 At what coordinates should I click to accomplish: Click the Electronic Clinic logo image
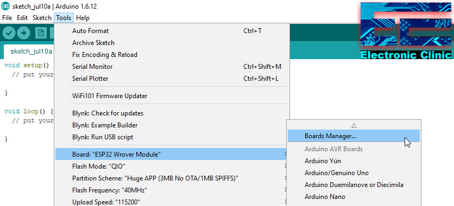click(x=406, y=30)
